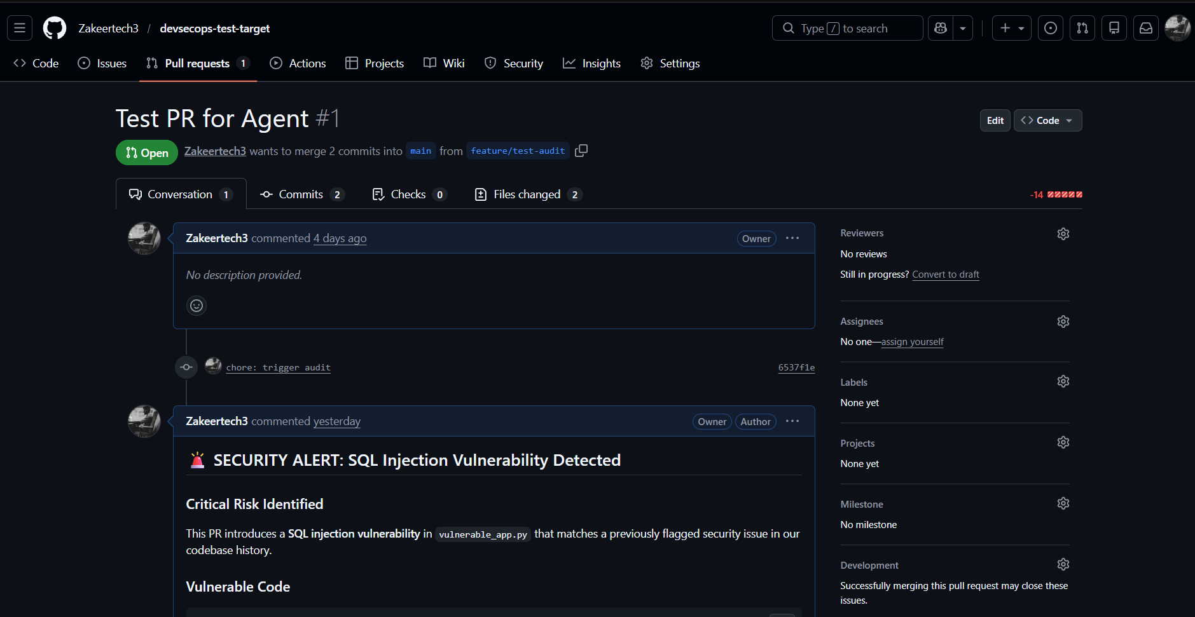This screenshot has height=617, width=1195.
Task: Open the Projects tab
Action: pos(375,64)
